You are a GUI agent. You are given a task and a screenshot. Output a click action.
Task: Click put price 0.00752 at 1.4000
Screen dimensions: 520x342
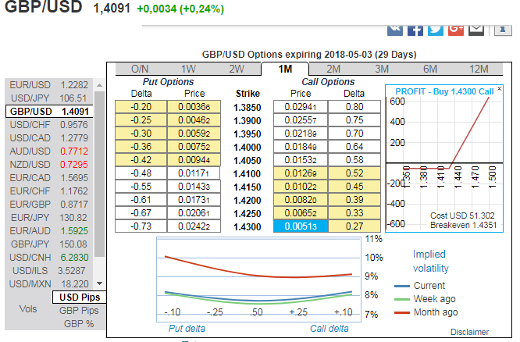[x=194, y=147]
